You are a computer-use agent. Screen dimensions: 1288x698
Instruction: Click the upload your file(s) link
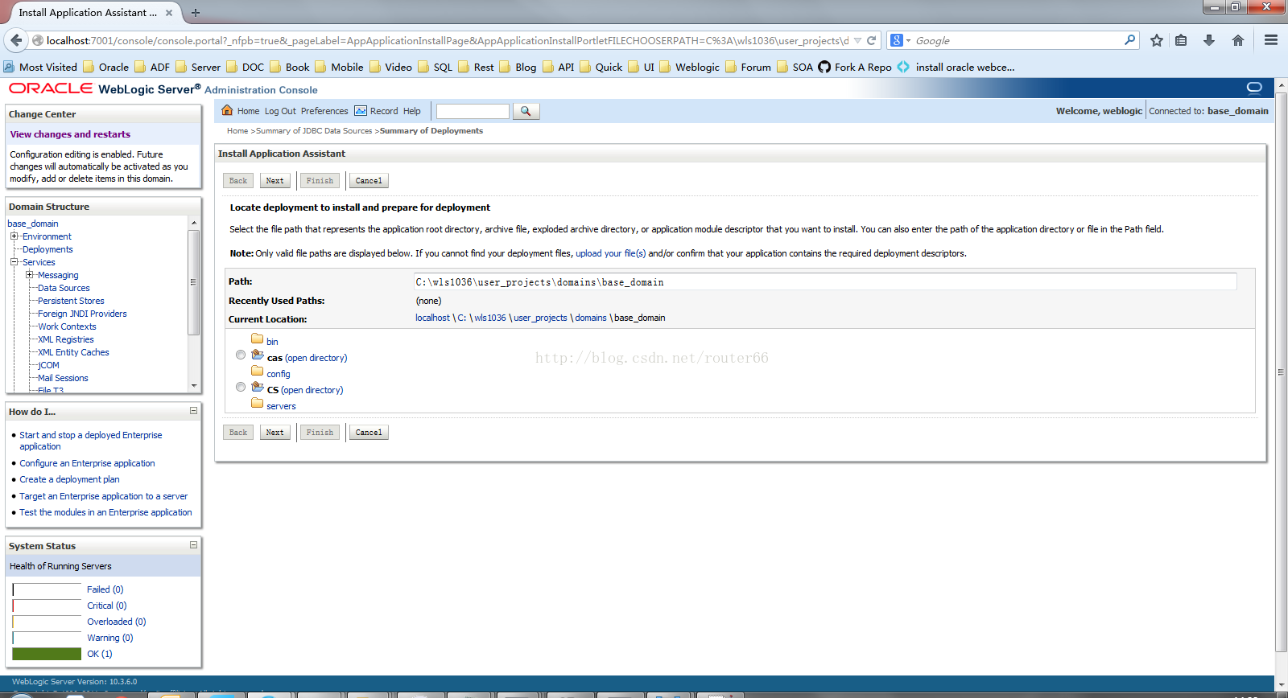point(610,253)
